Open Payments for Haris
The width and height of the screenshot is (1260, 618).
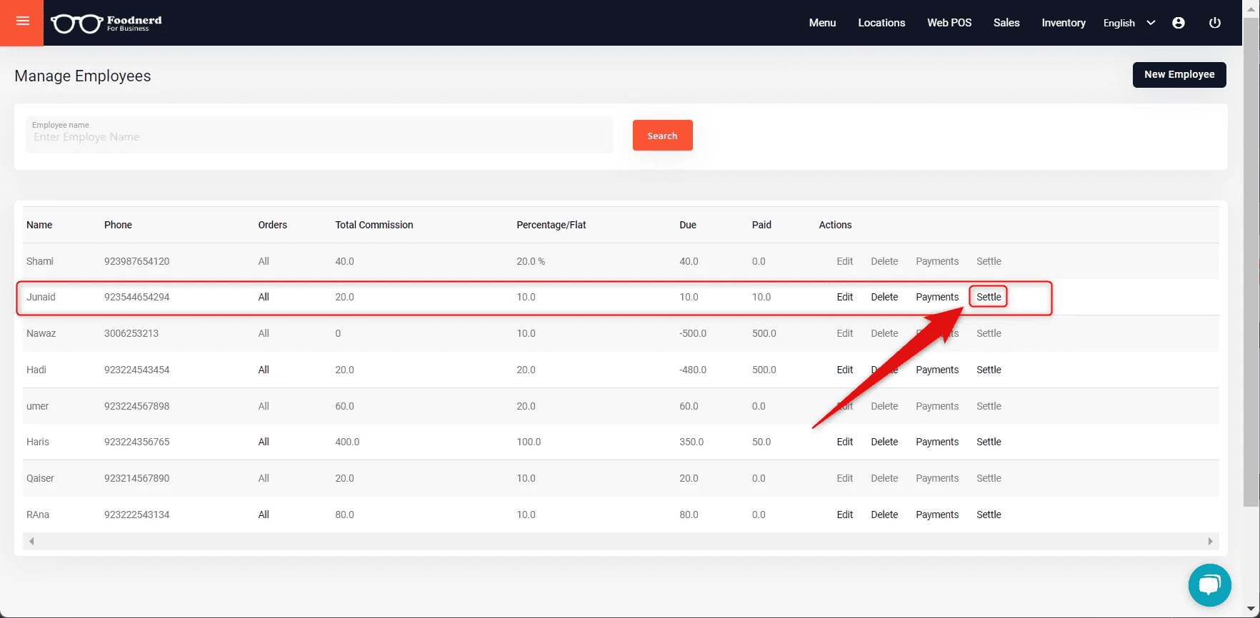click(937, 442)
